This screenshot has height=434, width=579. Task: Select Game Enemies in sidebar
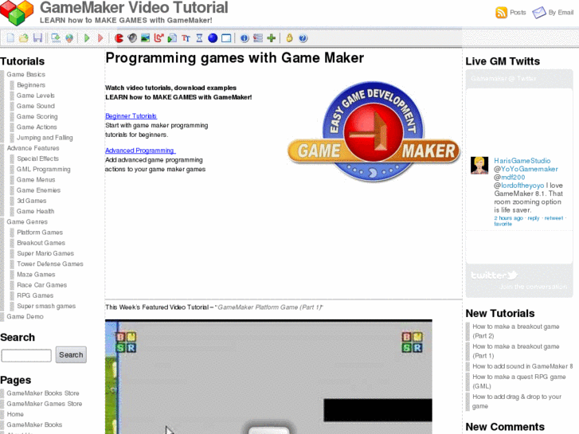point(38,190)
